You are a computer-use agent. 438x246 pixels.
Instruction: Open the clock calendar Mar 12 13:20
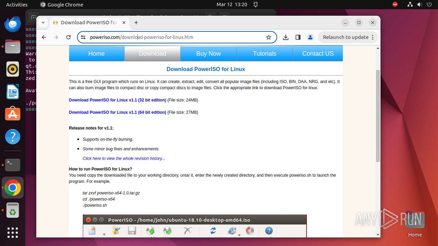coord(232,4)
